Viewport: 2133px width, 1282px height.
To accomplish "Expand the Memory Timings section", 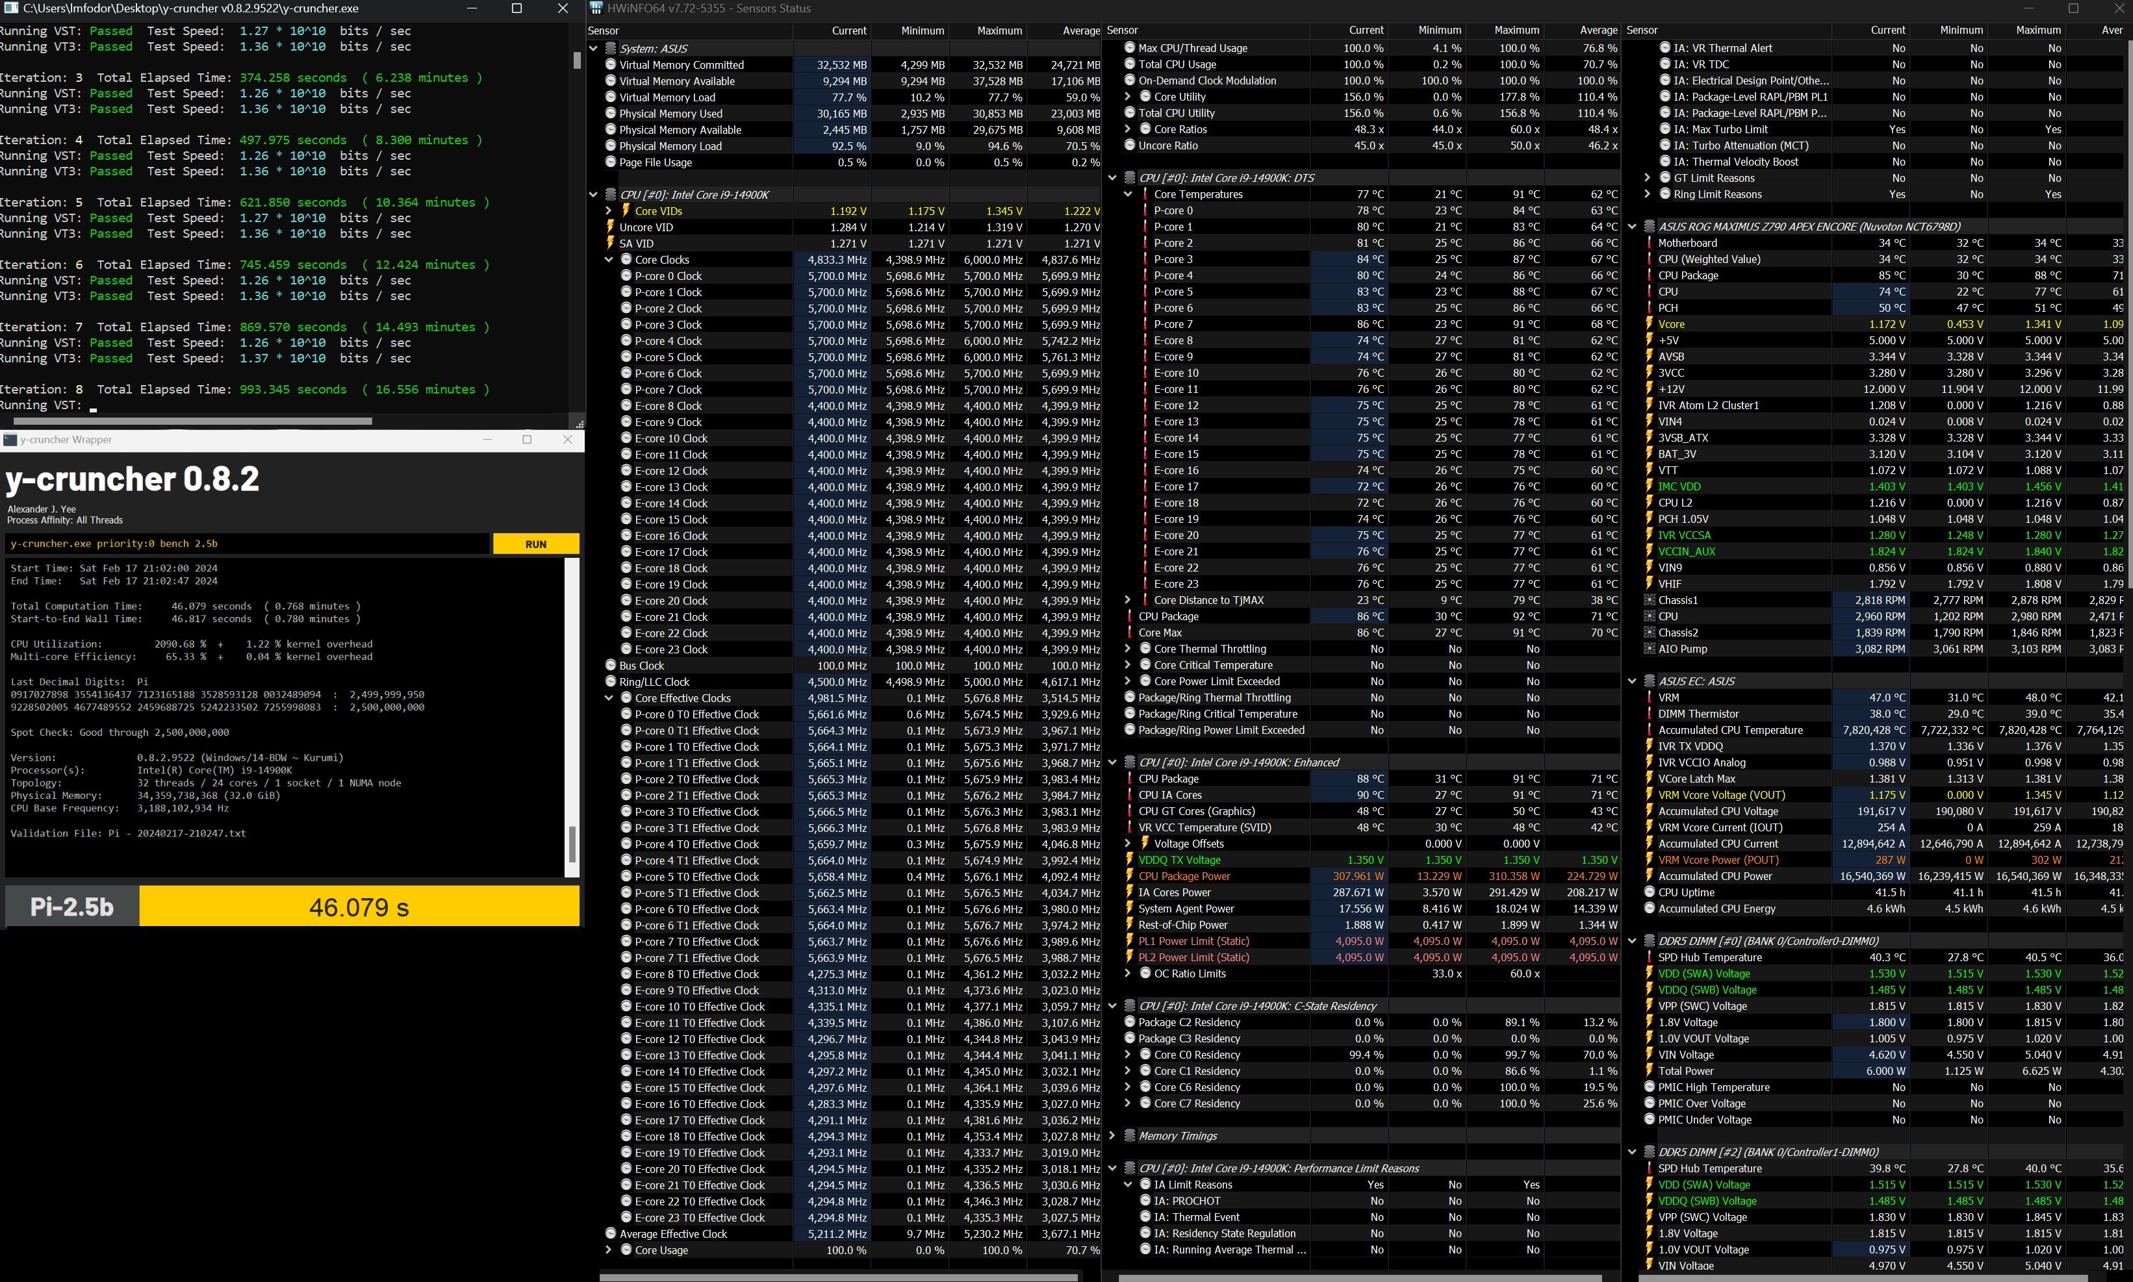I will (1112, 1136).
